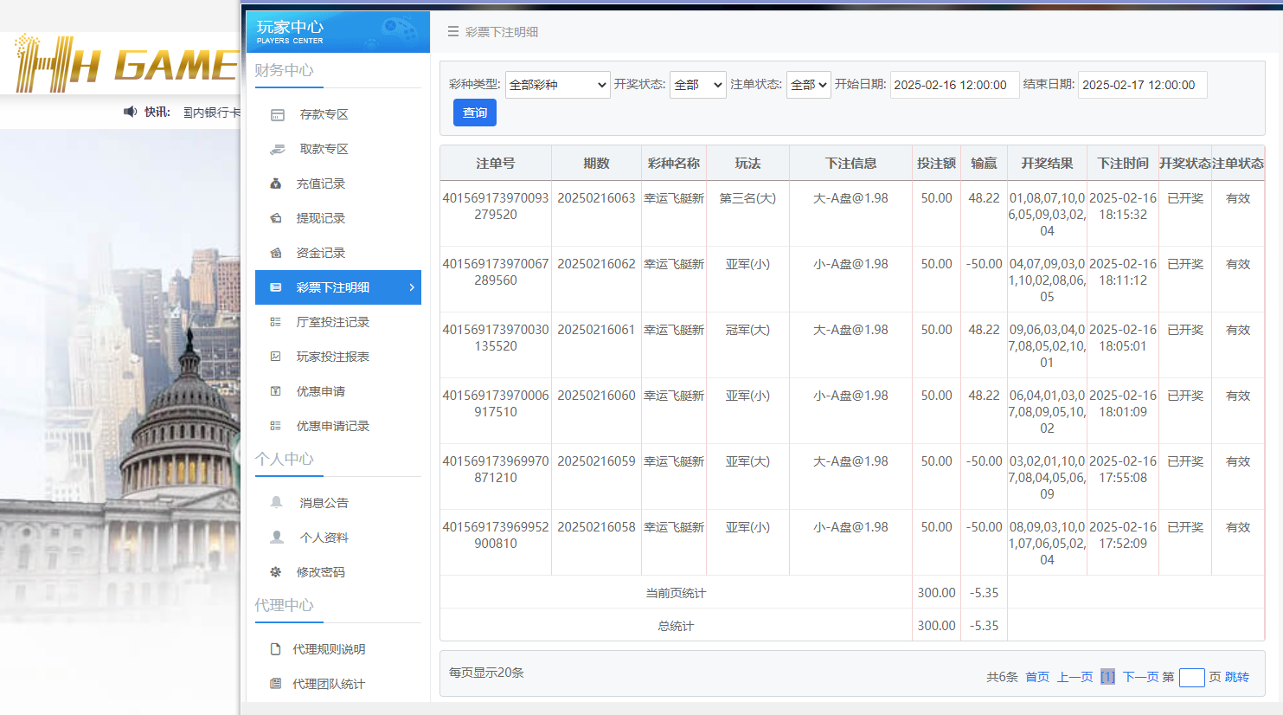Open the 资金记录 funds record icon

tap(277, 252)
